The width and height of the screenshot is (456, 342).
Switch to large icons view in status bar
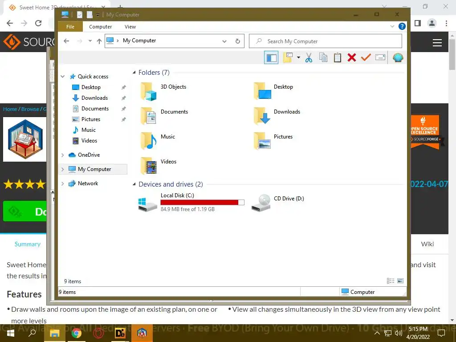(x=400, y=281)
